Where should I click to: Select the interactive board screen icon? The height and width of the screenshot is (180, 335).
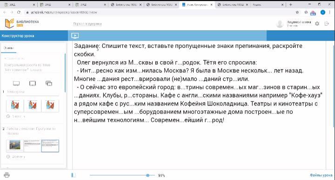[16, 84]
